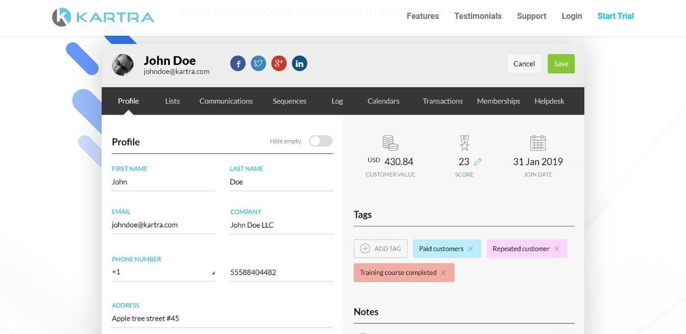Viewport: 686px width, 334px height.
Task: Click the medal icon above score
Action: click(464, 143)
